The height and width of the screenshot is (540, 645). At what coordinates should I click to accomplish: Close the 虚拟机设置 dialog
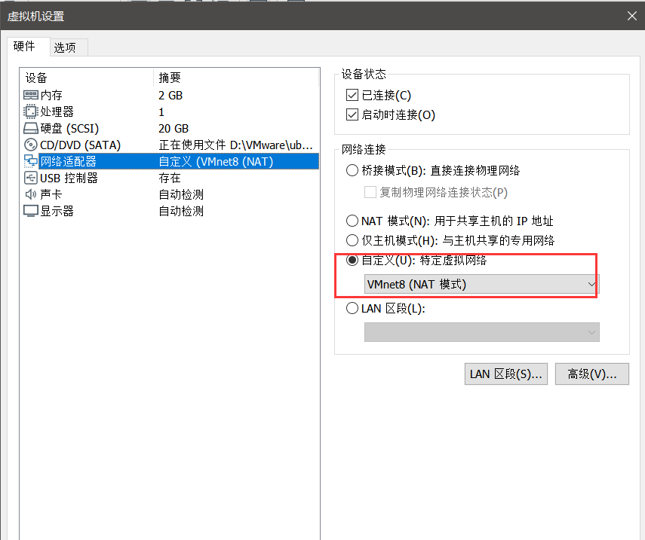[632, 16]
